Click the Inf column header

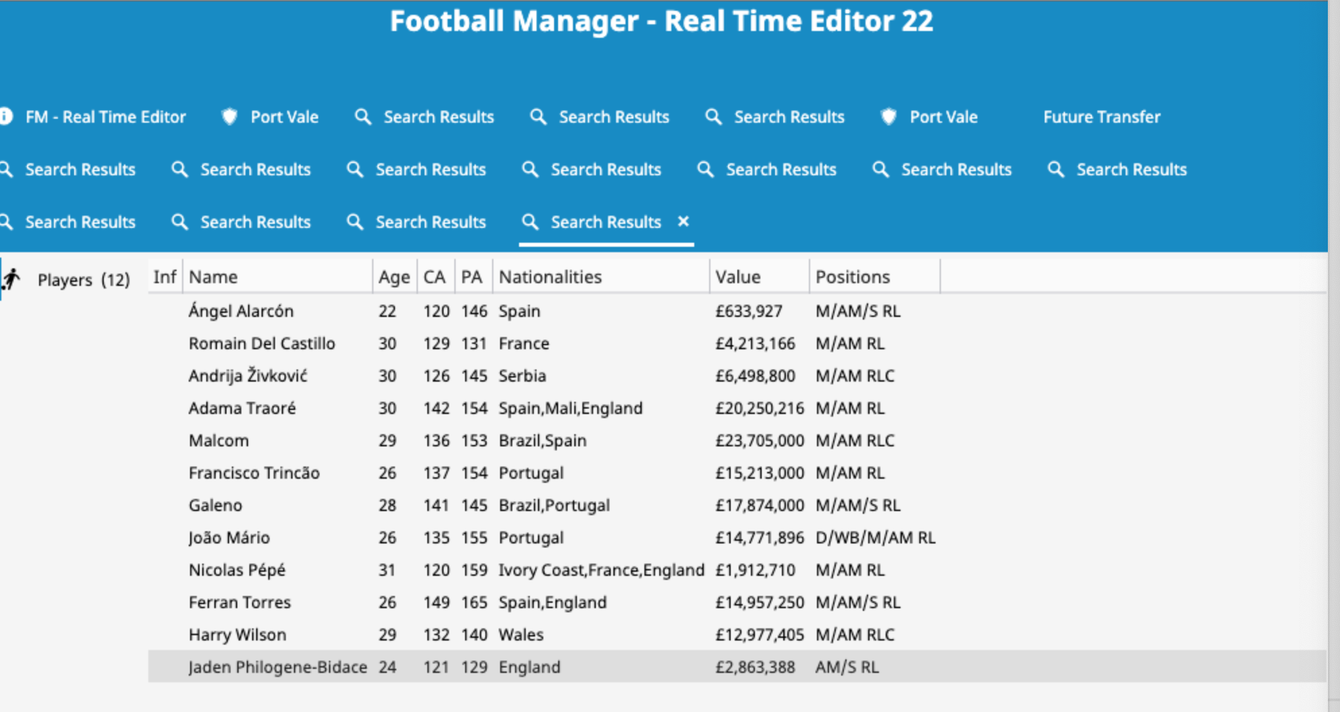coord(164,277)
